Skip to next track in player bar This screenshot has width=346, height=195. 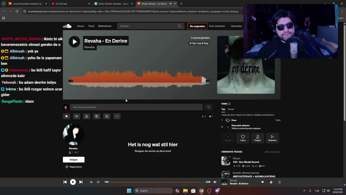pos(81,182)
